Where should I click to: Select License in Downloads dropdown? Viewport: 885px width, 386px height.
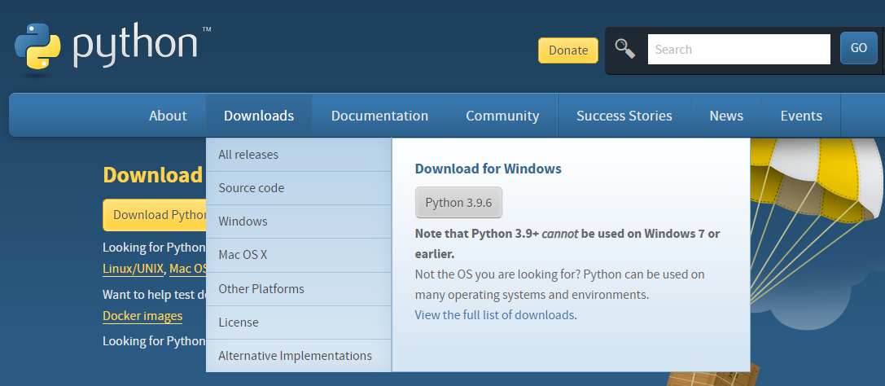(x=299, y=322)
